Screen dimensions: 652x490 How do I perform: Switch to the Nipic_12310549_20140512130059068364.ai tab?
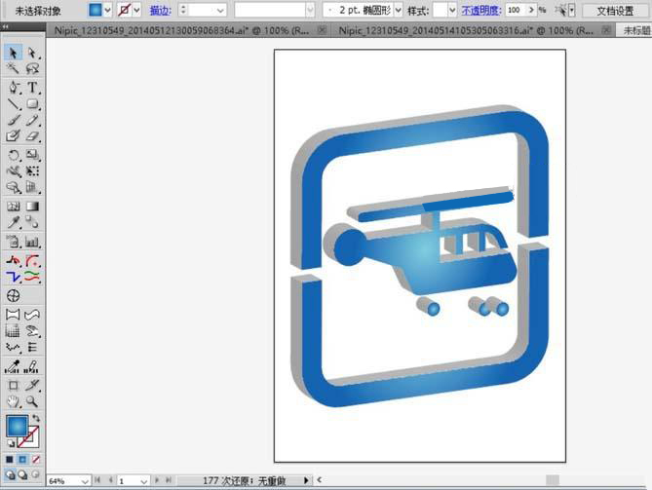181,30
